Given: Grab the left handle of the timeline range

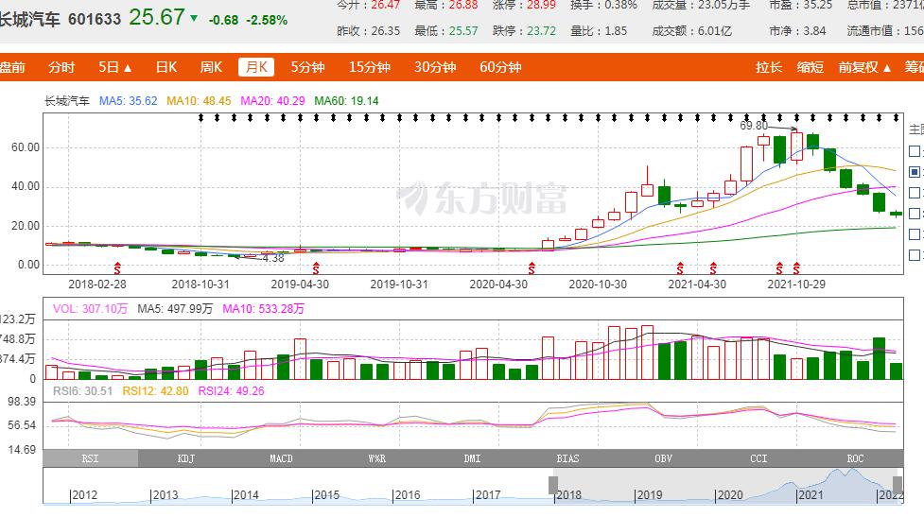Looking at the screenshot, I should pyautogui.click(x=553, y=485).
